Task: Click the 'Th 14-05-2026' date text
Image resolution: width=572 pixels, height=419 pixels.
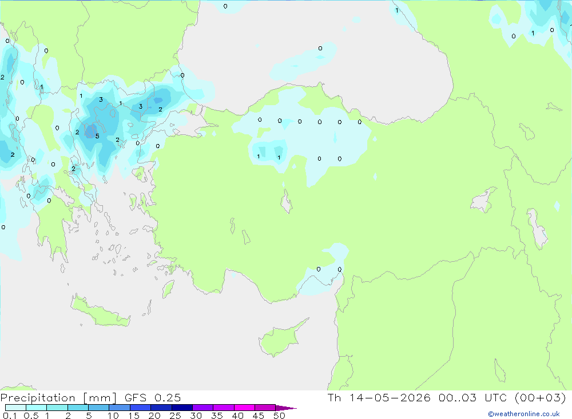Action: tap(379, 397)
